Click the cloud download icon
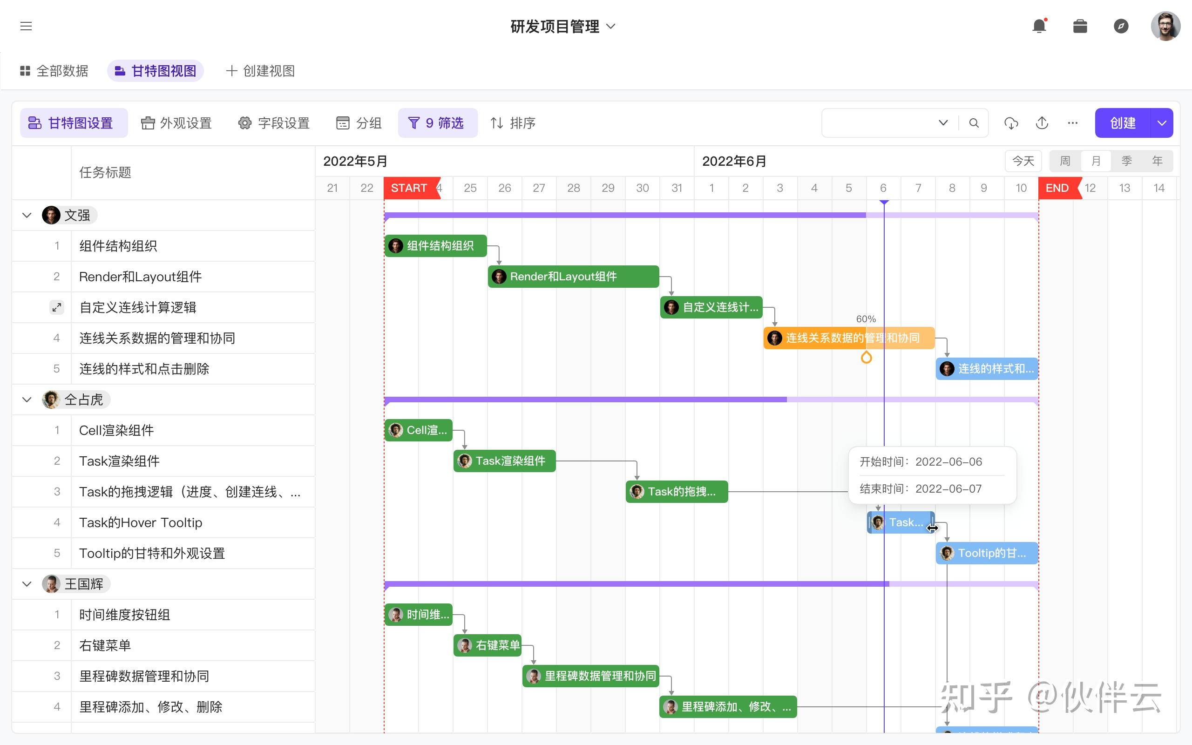1192x745 pixels. click(1011, 122)
